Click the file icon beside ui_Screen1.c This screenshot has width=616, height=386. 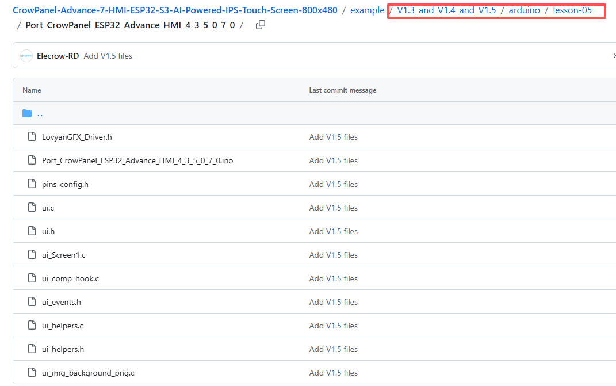tap(32, 255)
